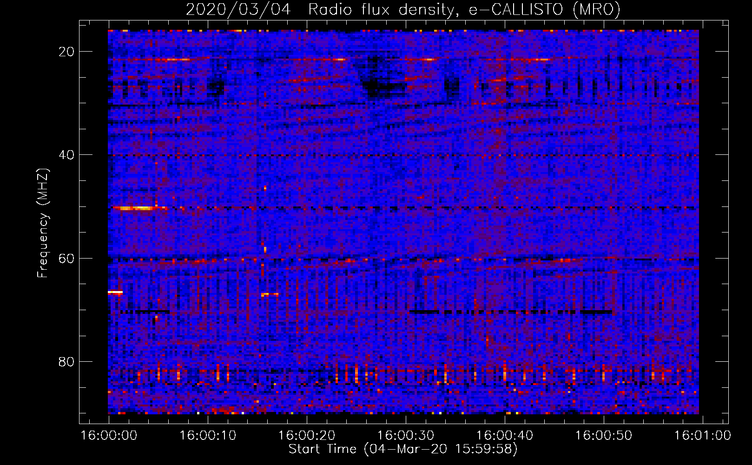Click the '60' frequency tick label
Screen dimensions: 752x465
(x=67, y=258)
